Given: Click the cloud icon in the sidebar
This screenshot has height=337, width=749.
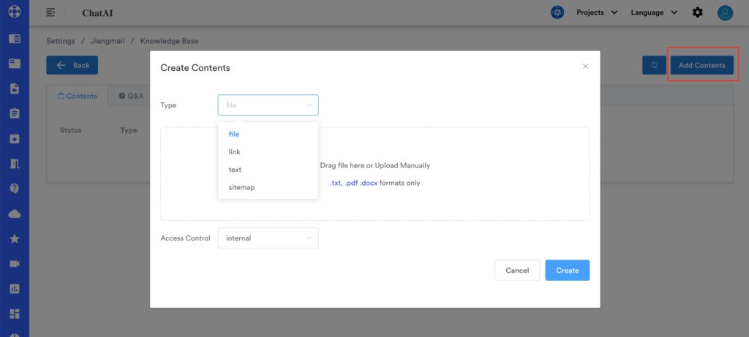Looking at the screenshot, I should click(x=15, y=214).
